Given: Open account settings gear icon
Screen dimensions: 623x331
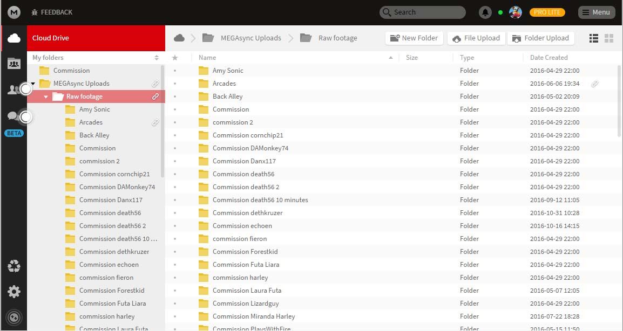Looking at the screenshot, I should click(14, 292).
